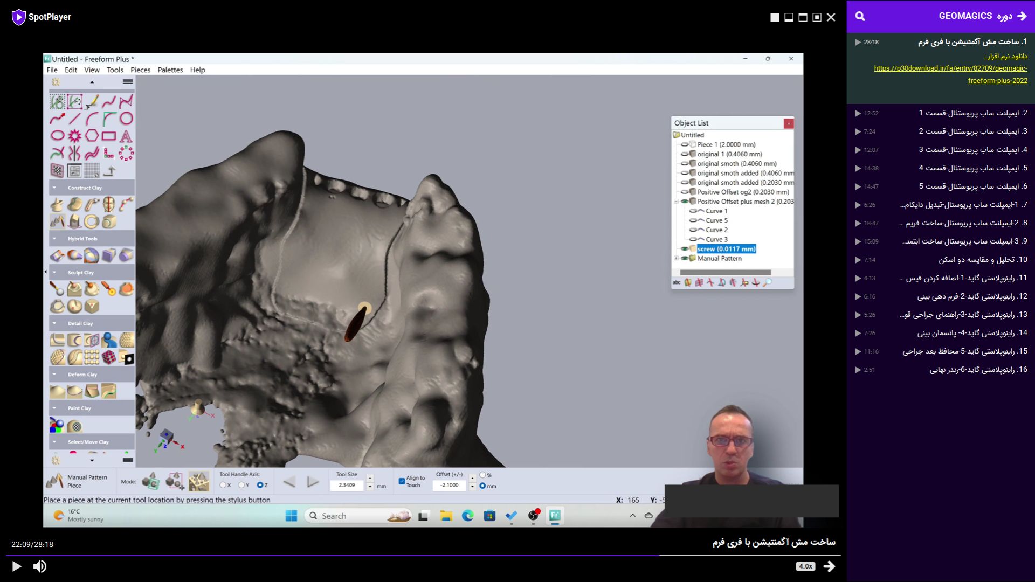The image size is (1035, 582).
Task: Collapse the Select/Move Clay section
Action: pos(54,442)
